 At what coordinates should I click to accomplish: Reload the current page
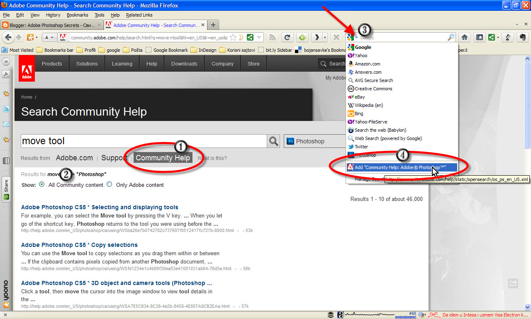click(x=287, y=37)
